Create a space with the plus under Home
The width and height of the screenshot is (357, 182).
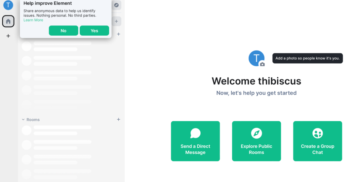(8, 36)
